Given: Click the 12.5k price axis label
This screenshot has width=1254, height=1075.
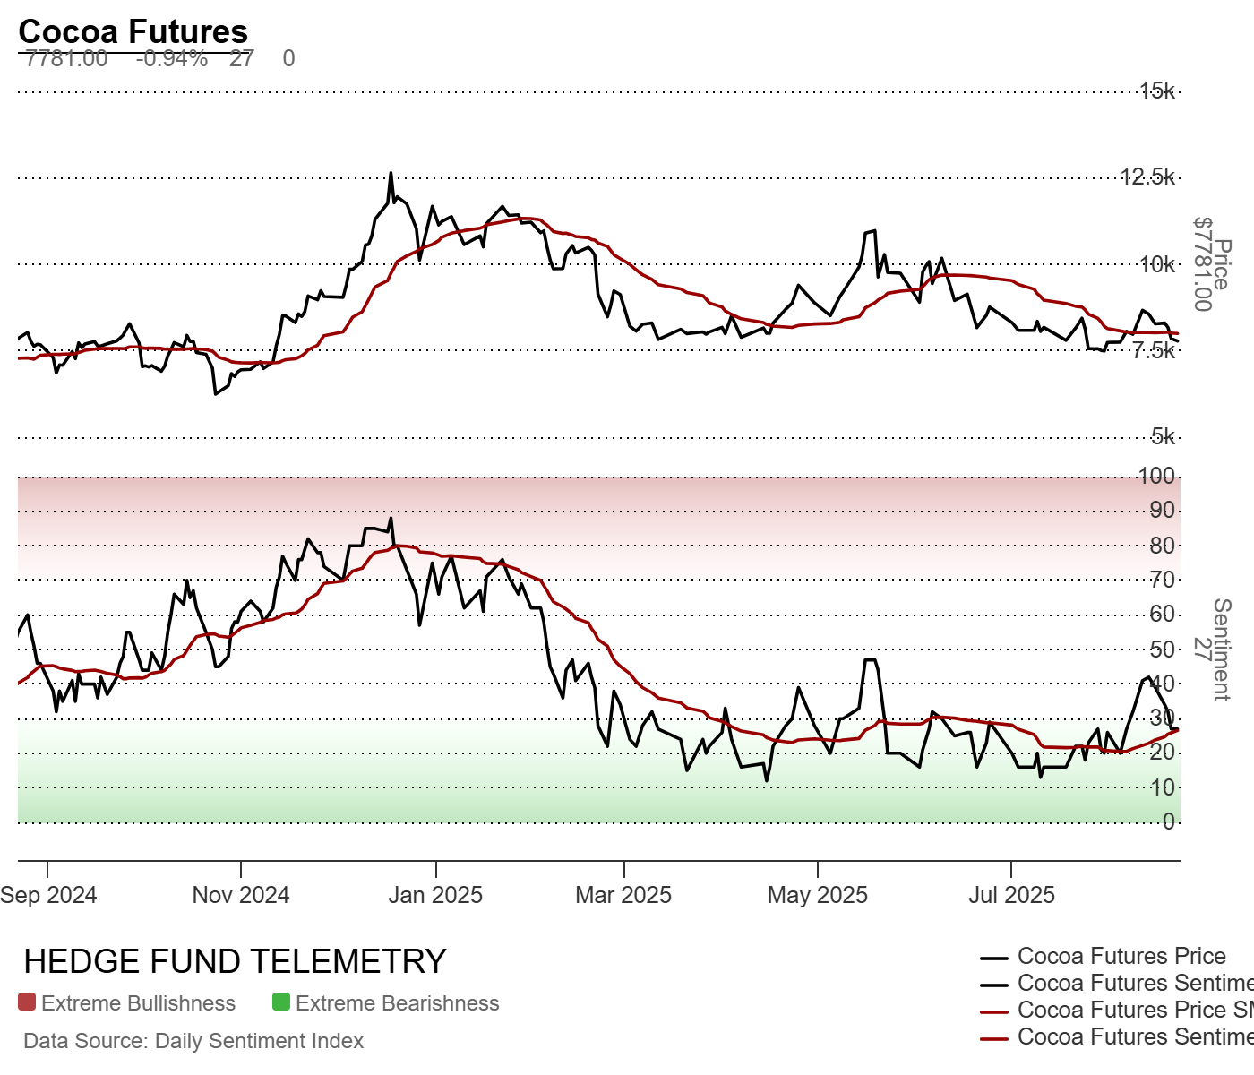Looking at the screenshot, I should click(x=1147, y=176).
